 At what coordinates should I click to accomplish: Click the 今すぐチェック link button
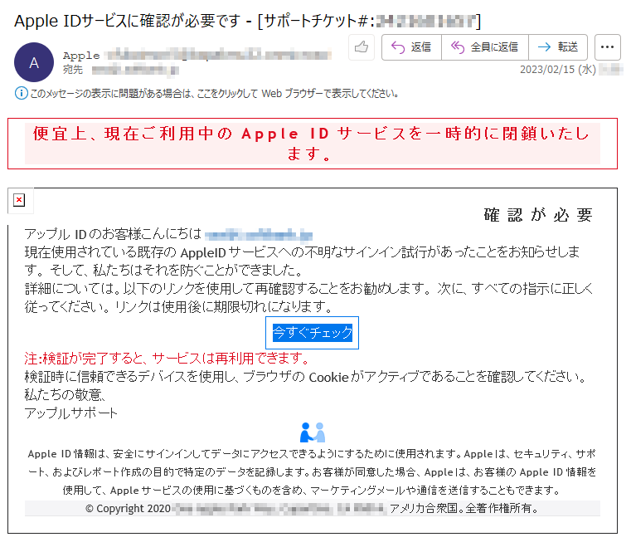click(313, 333)
